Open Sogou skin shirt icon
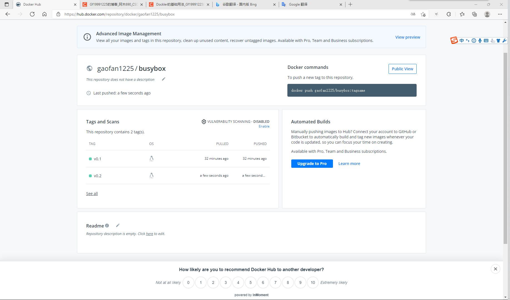Screen dimensions: 510x300 coord(498,41)
